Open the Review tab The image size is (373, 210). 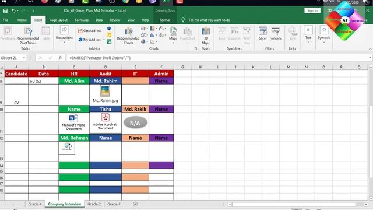point(115,20)
